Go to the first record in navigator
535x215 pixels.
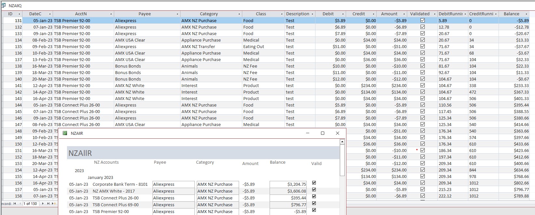[x=15, y=204]
